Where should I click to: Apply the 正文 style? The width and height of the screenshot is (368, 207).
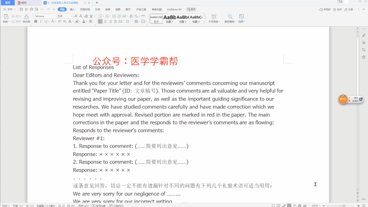[x=156, y=19]
